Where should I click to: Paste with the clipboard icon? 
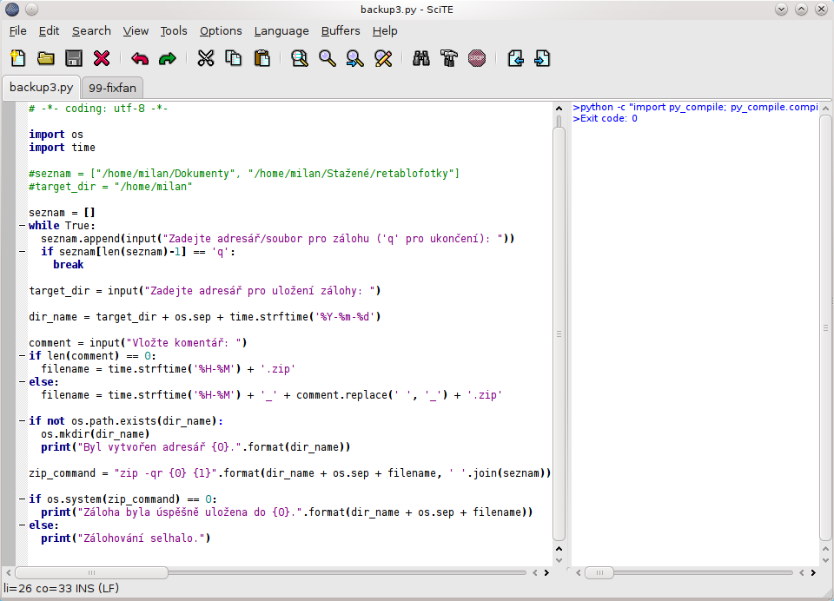click(x=261, y=58)
